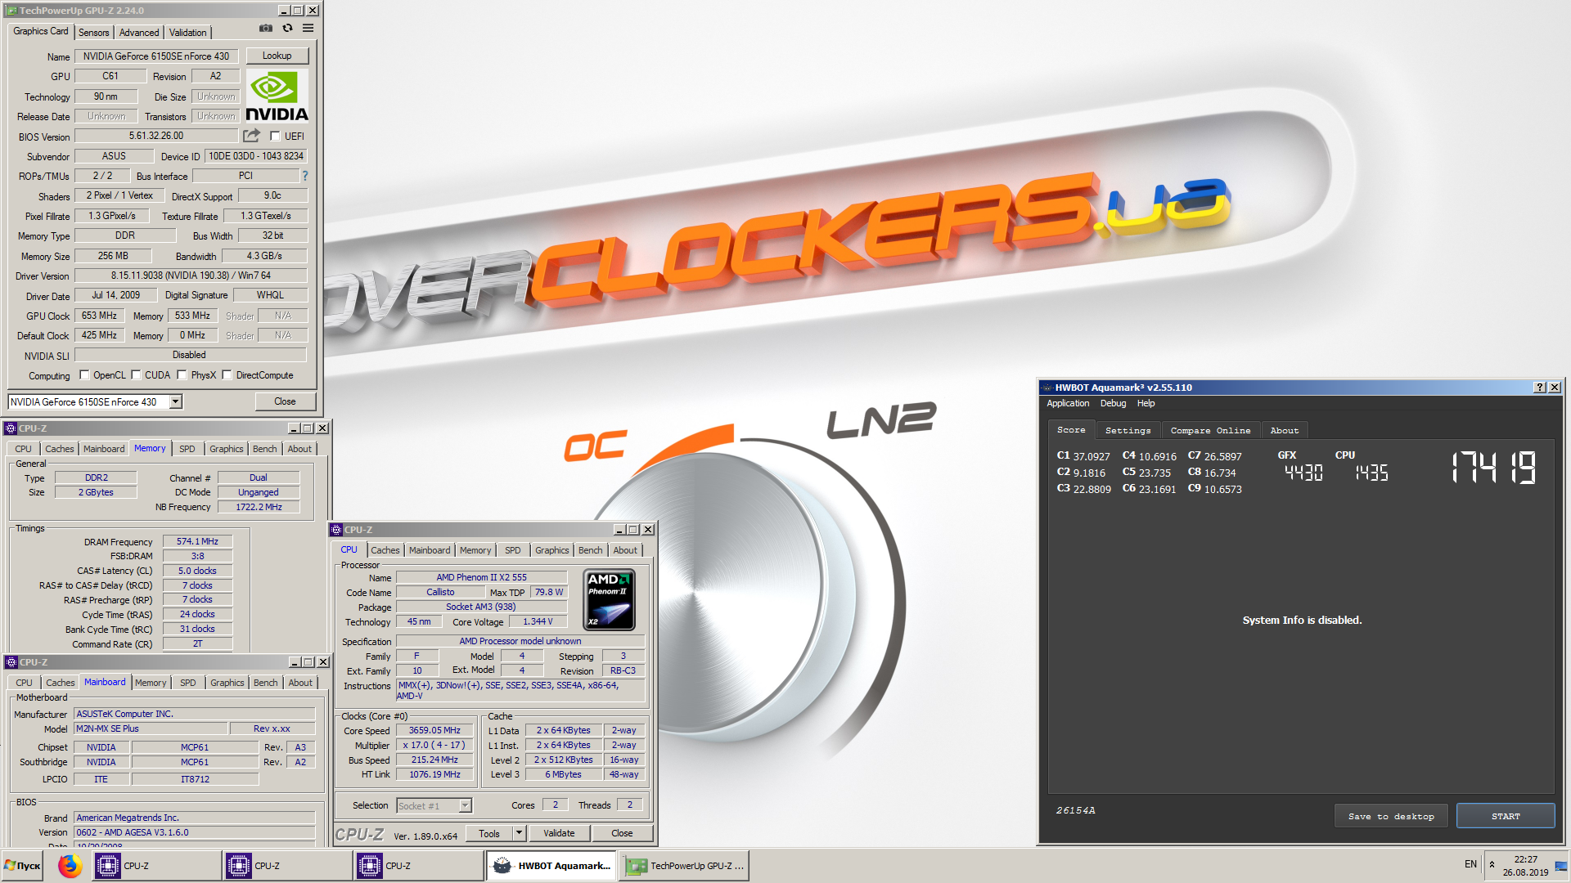Click the NVIDIA logo in GPU-Z

coord(277,96)
